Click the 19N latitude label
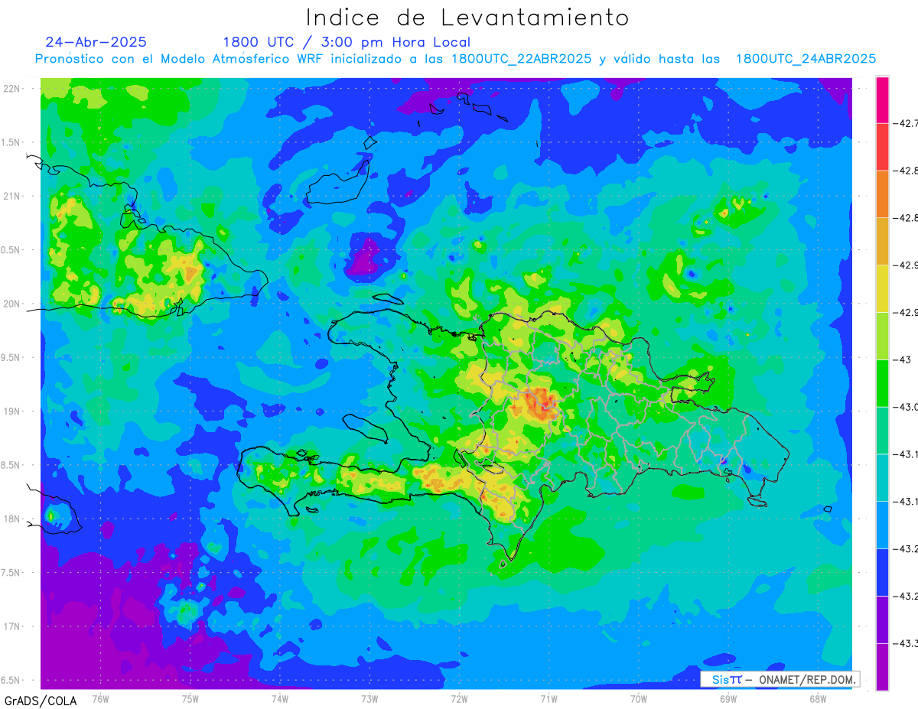 click(x=12, y=411)
